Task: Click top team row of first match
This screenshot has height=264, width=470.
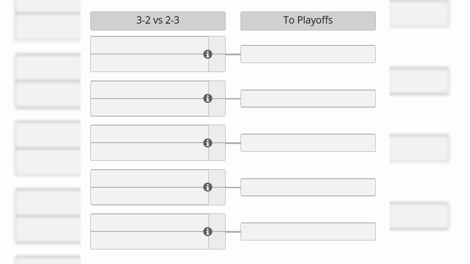Action: (x=150, y=45)
